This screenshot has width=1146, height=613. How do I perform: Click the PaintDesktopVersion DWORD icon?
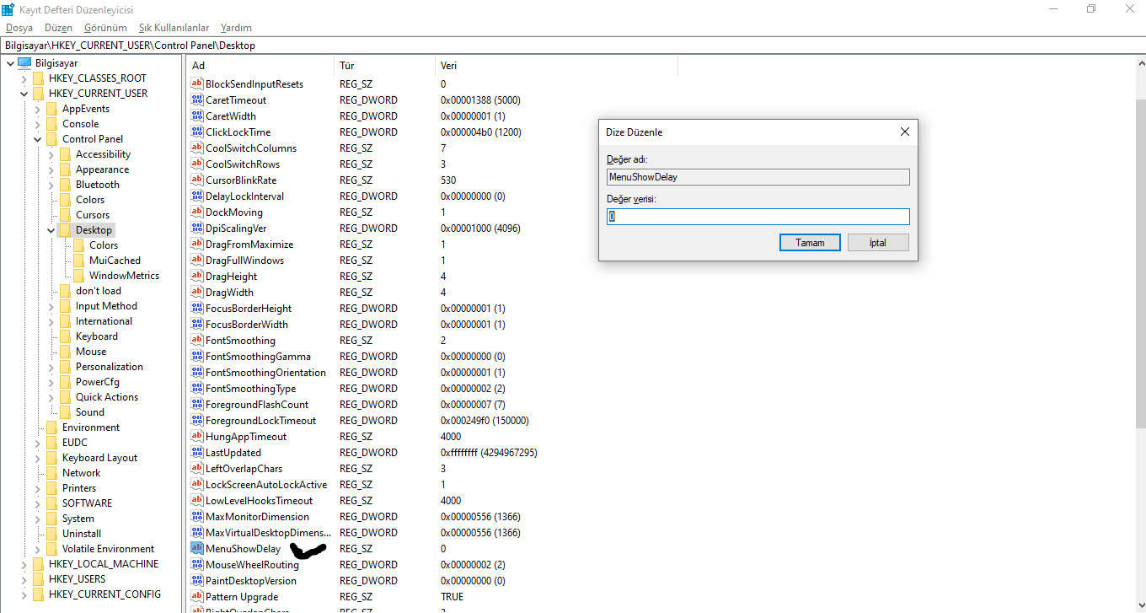tap(197, 581)
